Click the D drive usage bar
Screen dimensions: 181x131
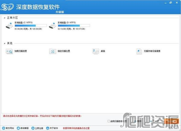coord(74,26)
